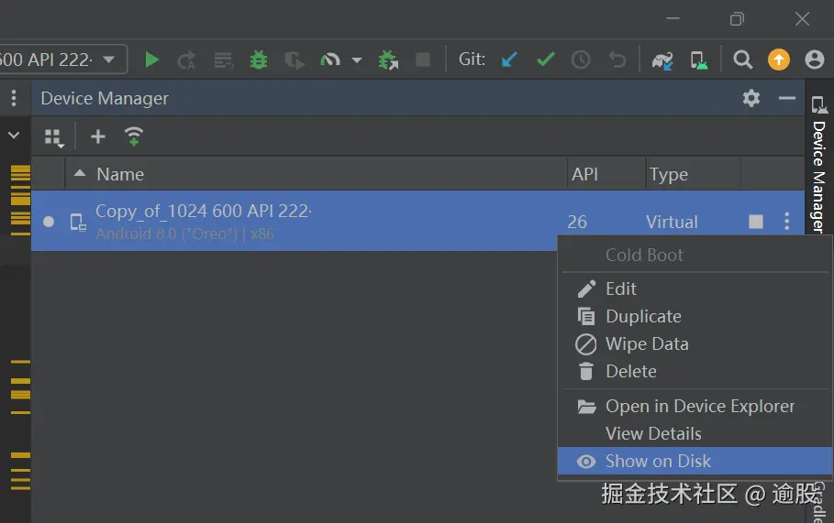The height and width of the screenshot is (523, 834).
Task: Expand the Profile options dropdown arrow
Action: pos(357,60)
